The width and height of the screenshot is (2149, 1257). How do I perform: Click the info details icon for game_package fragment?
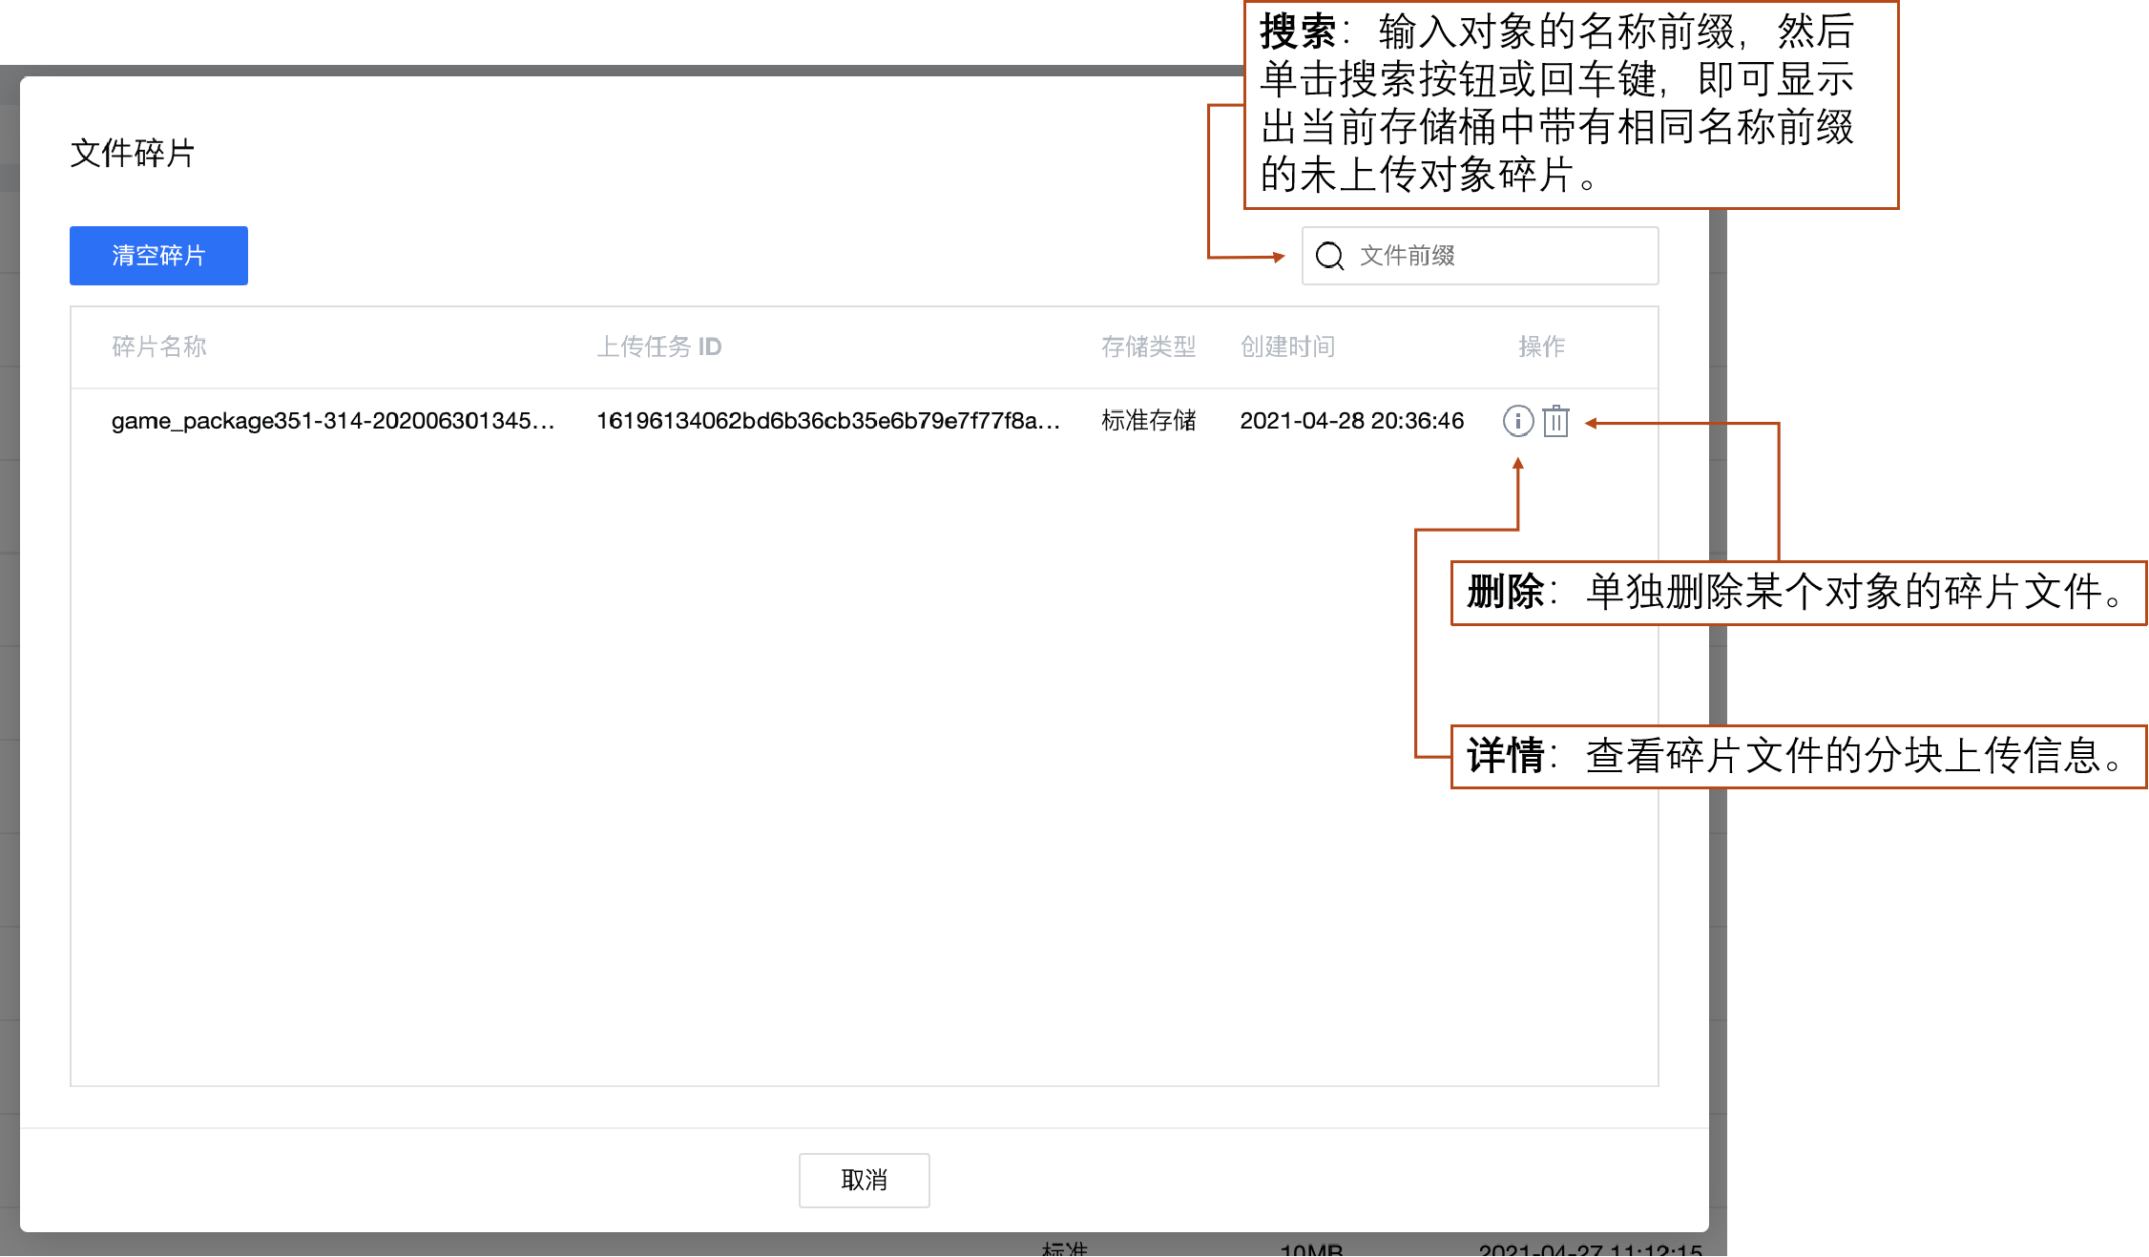click(x=1517, y=421)
